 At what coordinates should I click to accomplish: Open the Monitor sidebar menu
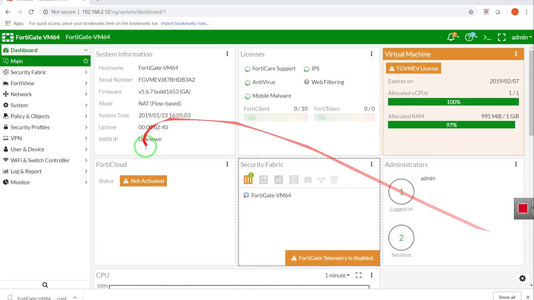point(45,182)
